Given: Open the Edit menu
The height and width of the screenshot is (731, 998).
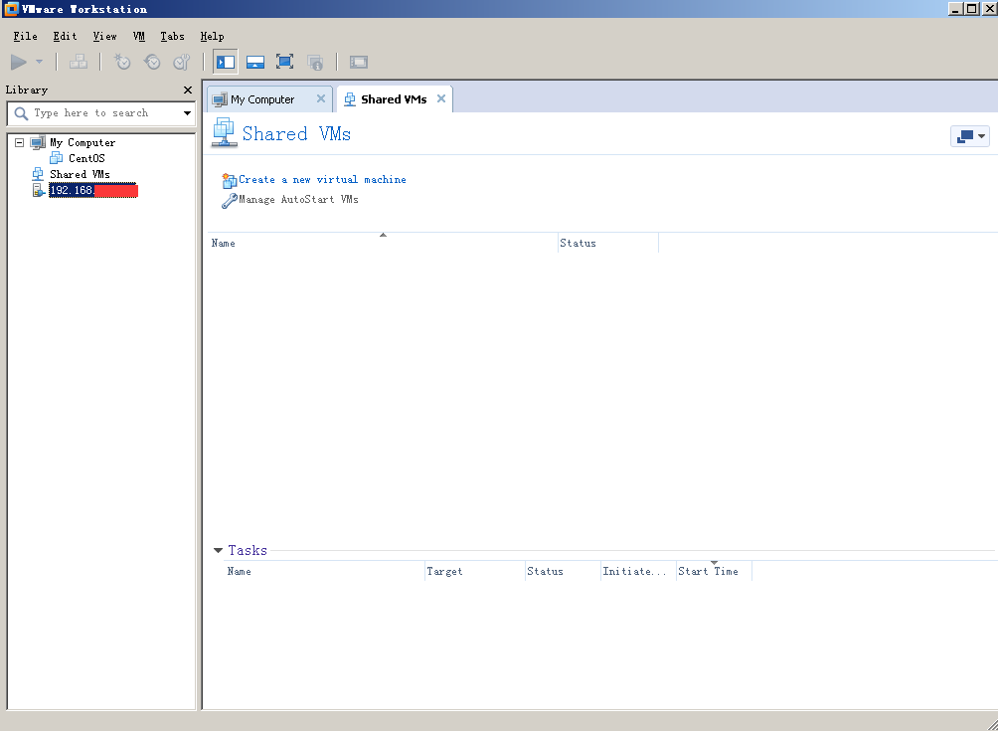Looking at the screenshot, I should tap(65, 36).
